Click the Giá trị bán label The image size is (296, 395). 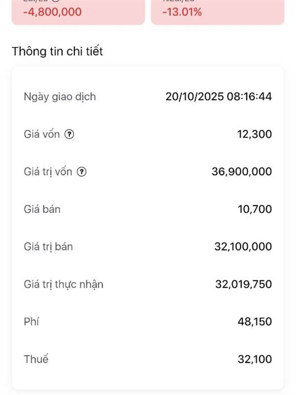tap(48, 246)
